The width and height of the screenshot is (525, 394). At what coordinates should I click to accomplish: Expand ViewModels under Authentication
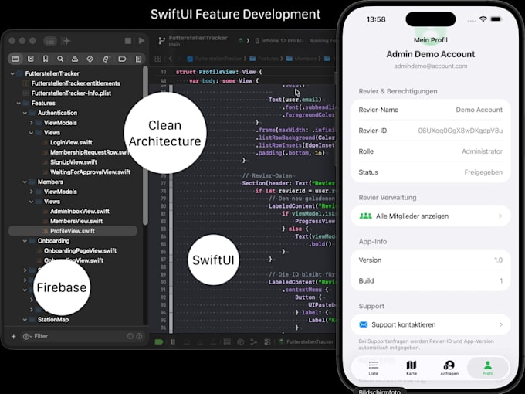click(31, 123)
